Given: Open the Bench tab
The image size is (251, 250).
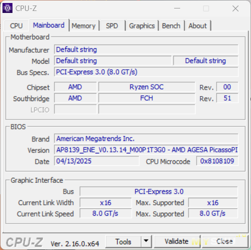Looking at the screenshot, I should (x=171, y=26).
